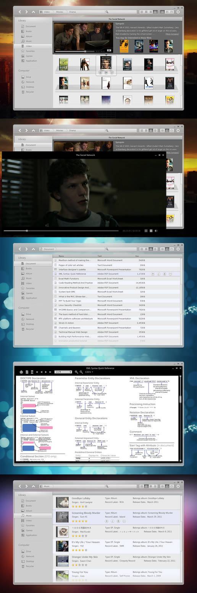Open the settings gear in the Music window
This screenshot has width=197, height=593.
pyautogui.click(x=178, y=486)
